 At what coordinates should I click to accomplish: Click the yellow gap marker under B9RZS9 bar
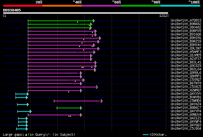point(82,43)
